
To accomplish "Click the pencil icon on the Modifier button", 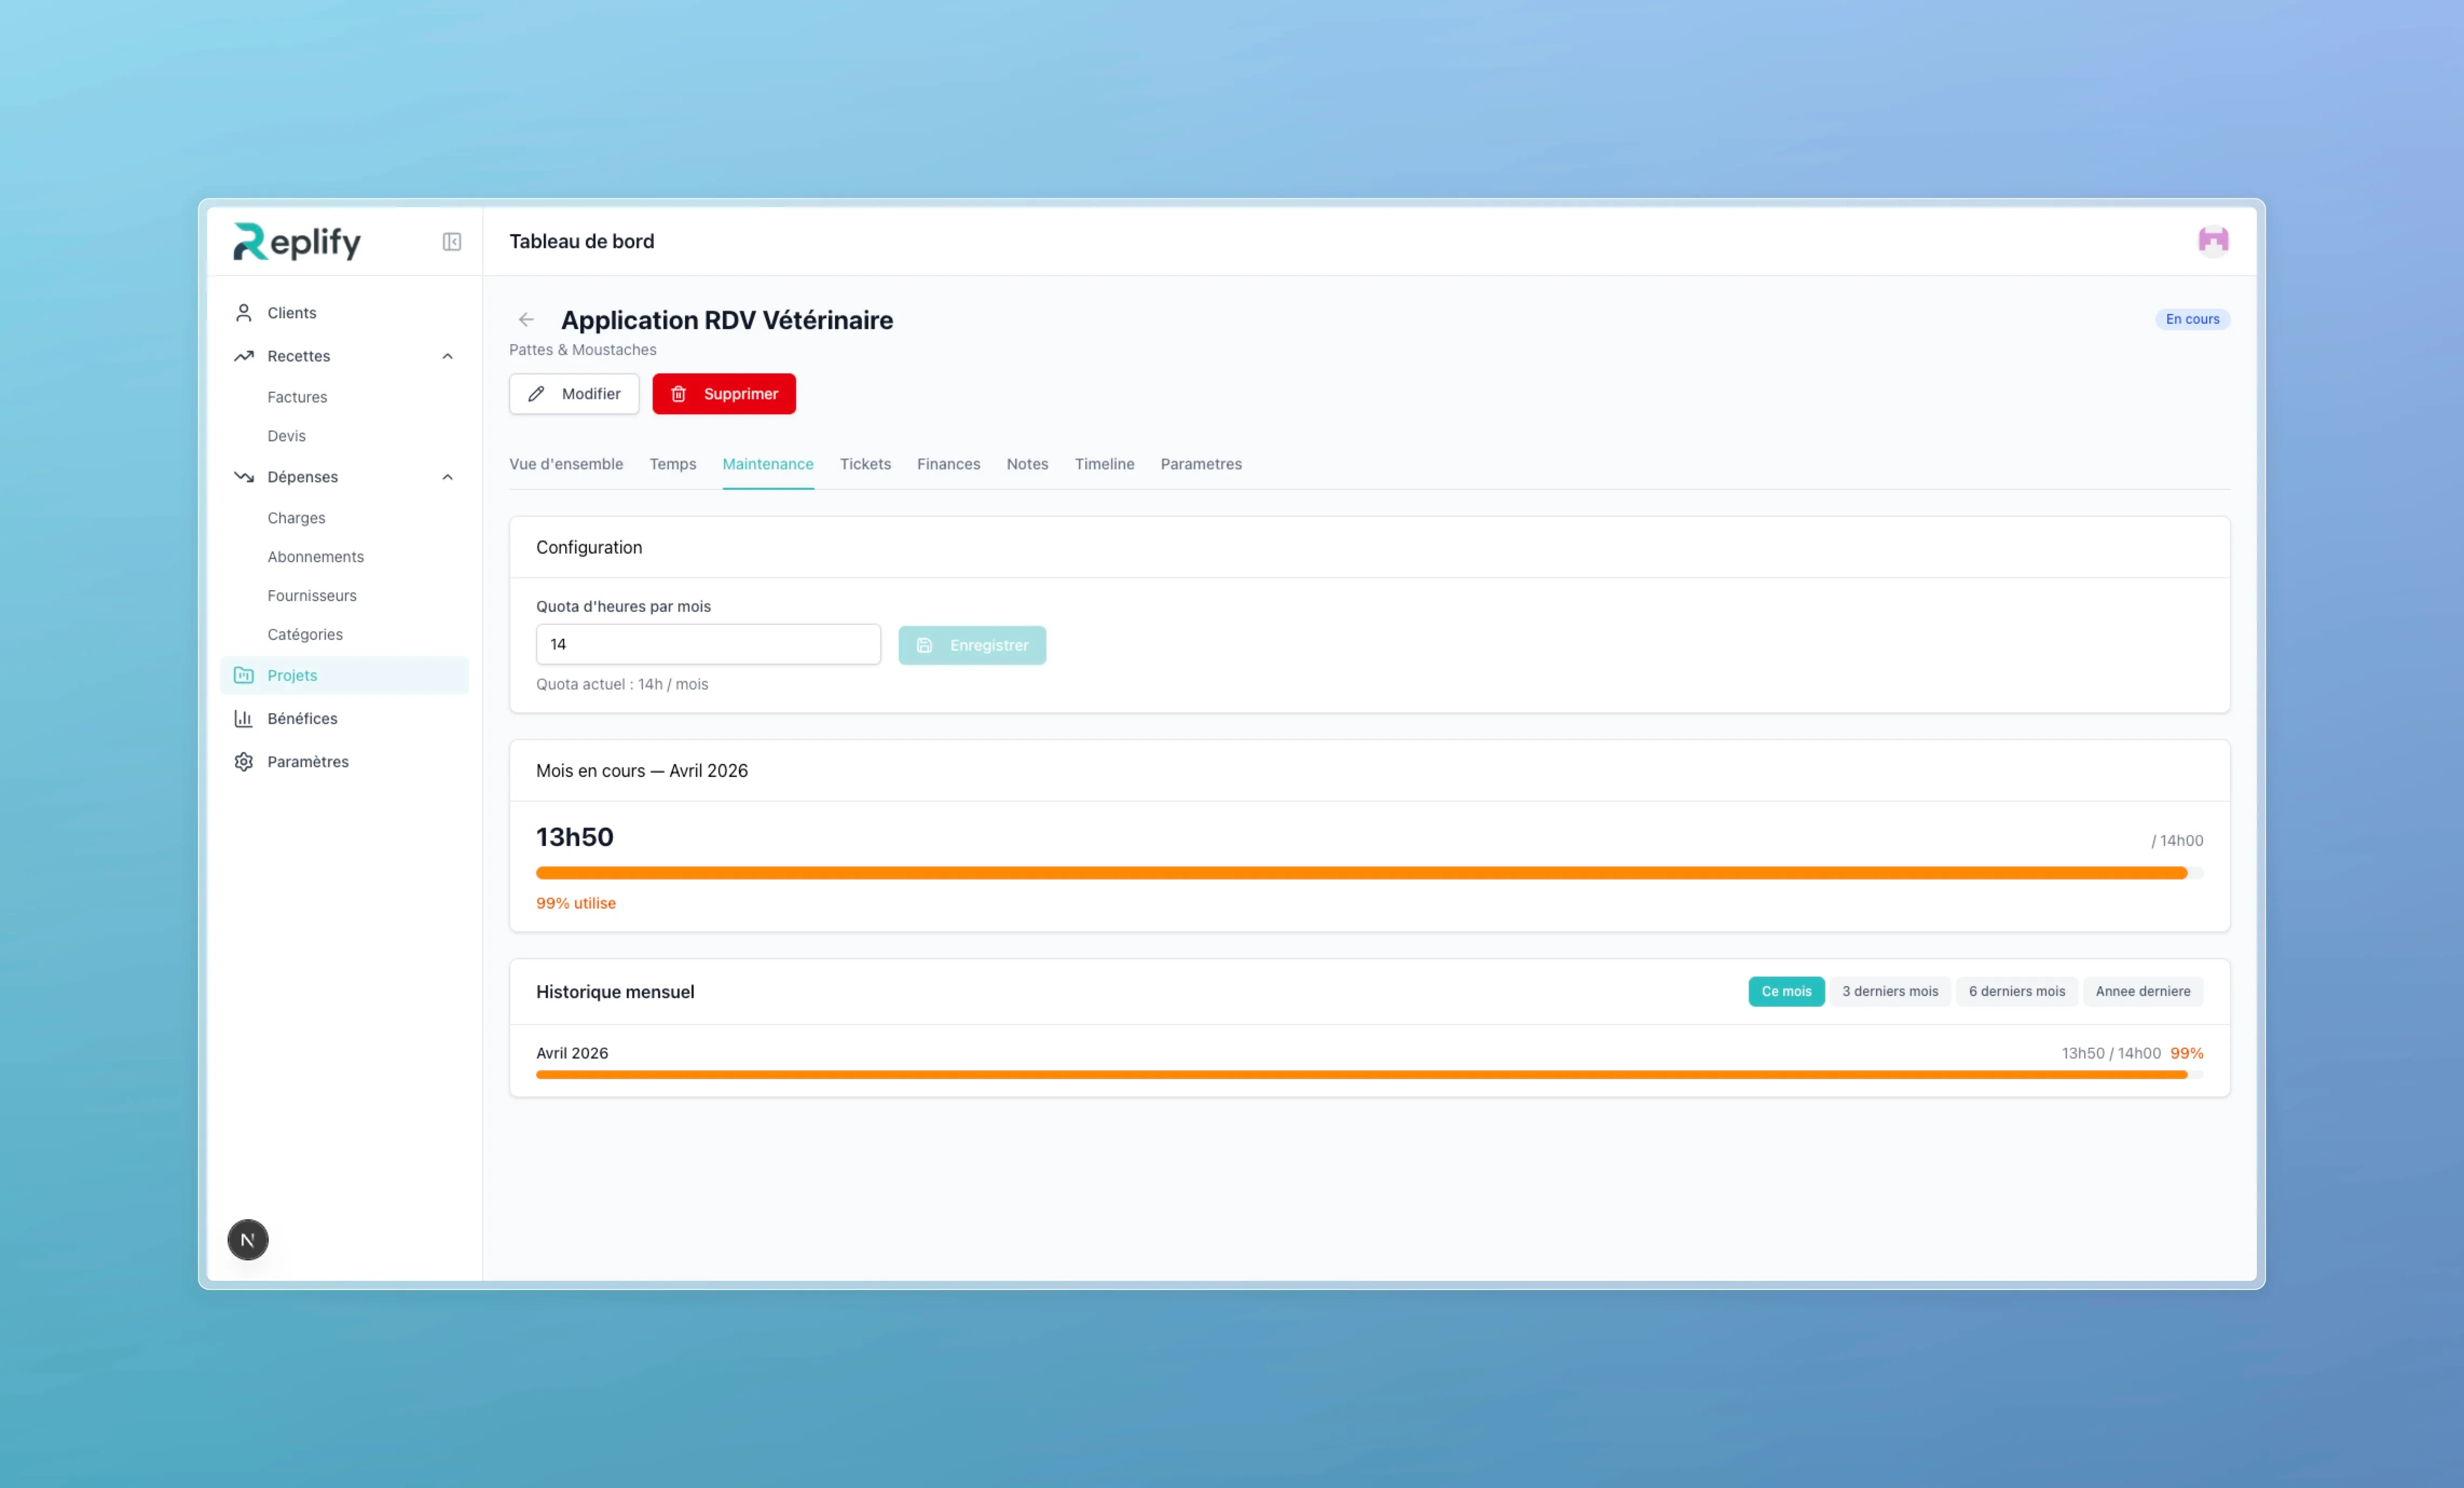I will click(536, 393).
